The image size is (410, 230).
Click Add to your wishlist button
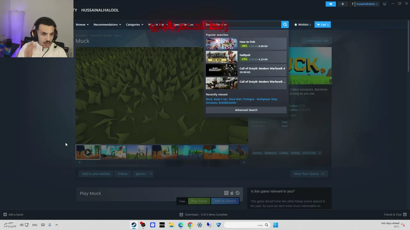96,174
